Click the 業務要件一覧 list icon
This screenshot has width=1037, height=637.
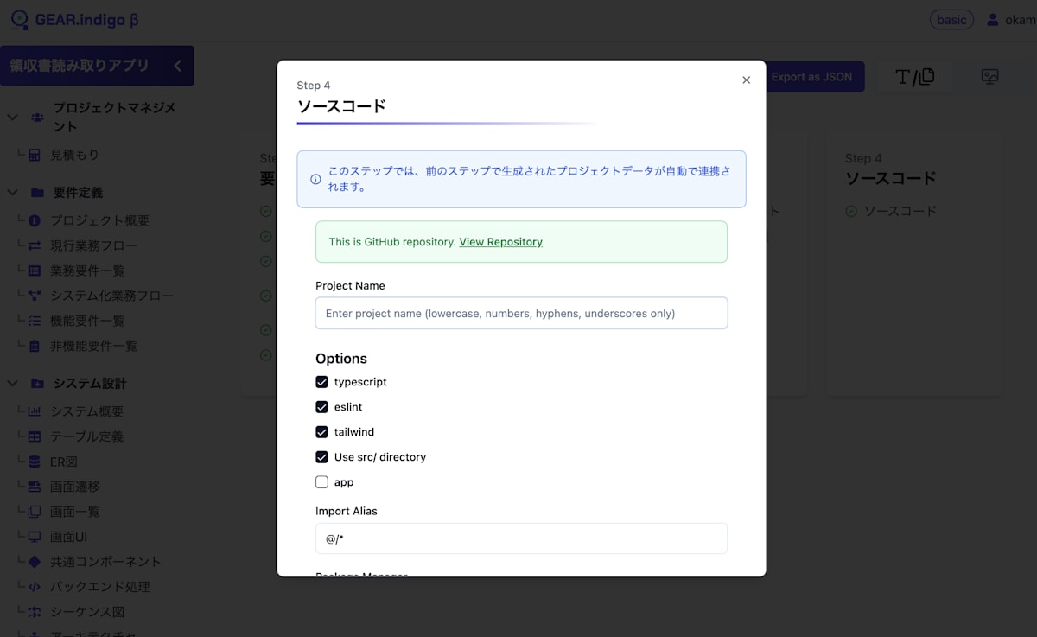[35, 271]
